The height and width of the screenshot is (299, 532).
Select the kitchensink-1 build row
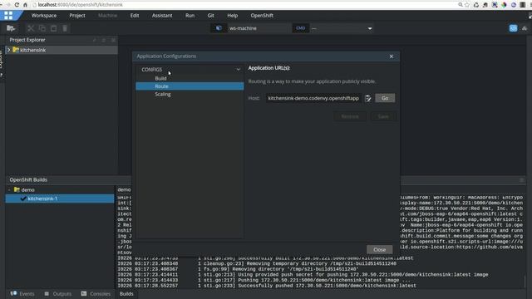tap(60, 199)
